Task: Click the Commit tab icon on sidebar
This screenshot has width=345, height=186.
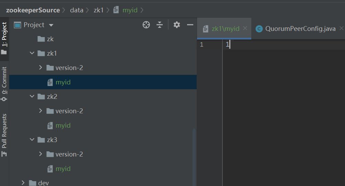Action: point(4,99)
